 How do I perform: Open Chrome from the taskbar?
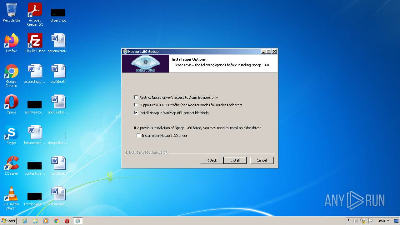(57, 221)
